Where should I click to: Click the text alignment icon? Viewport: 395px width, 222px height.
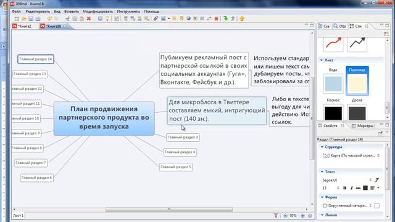coord(373,188)
